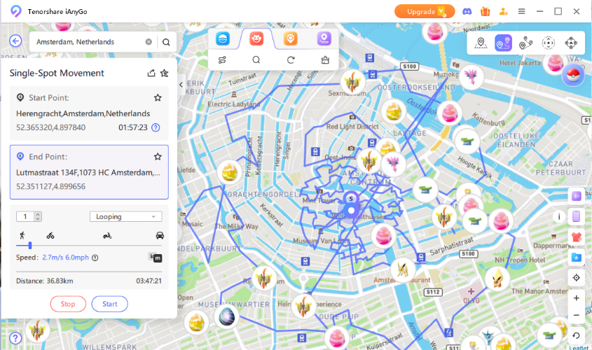Set speed to scooter
This screenshot has height=350, width=592.
tap(107, 236)
